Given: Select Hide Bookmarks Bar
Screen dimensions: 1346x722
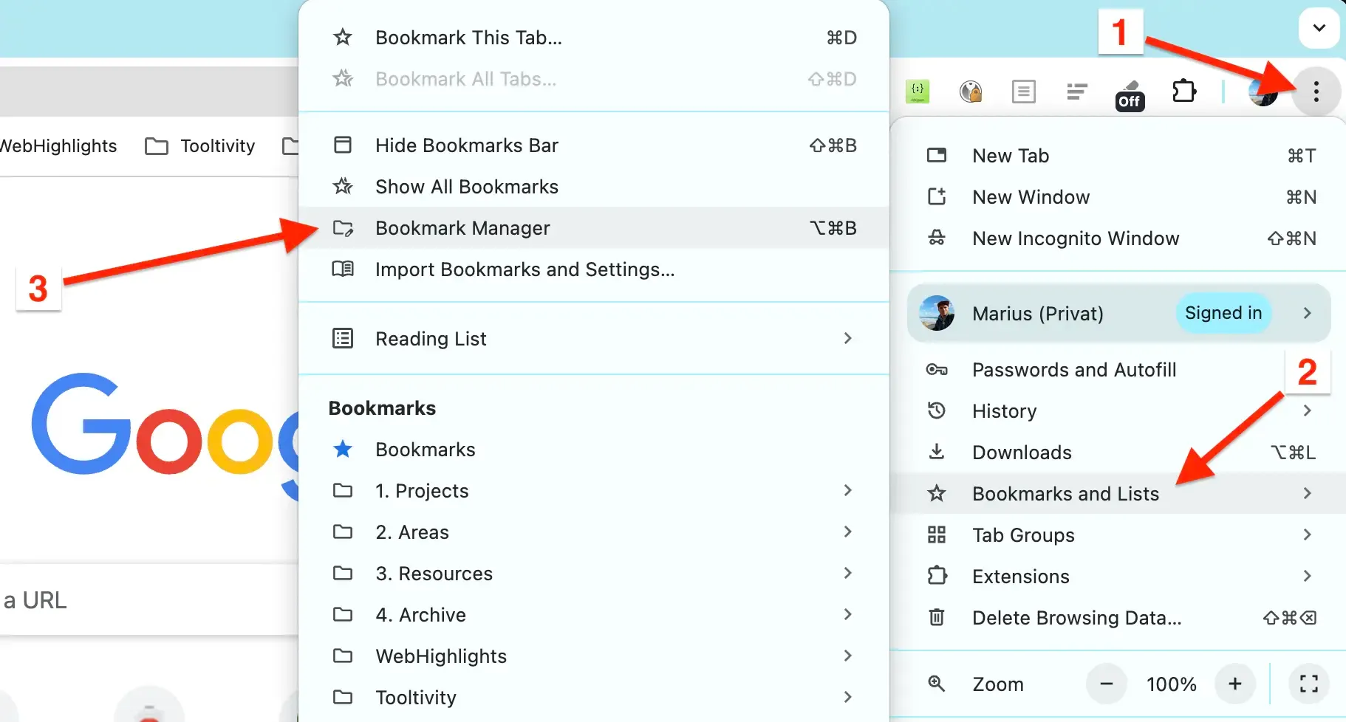Looking at the screenshot, I should [593, 145].
